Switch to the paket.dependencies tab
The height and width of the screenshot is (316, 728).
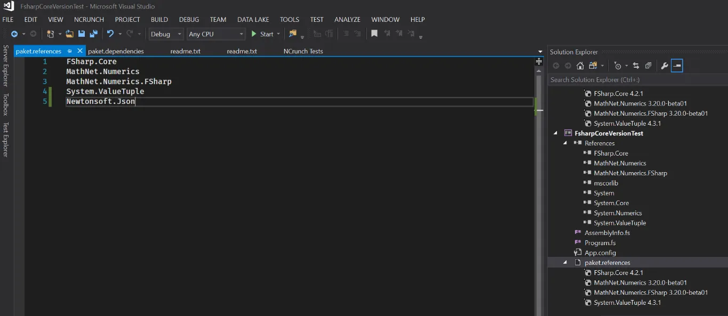116,52
